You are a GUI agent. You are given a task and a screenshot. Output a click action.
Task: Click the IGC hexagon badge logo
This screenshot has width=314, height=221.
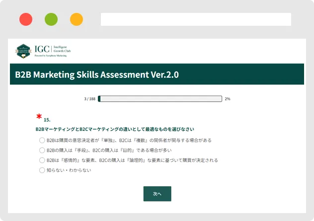(23, 51)
